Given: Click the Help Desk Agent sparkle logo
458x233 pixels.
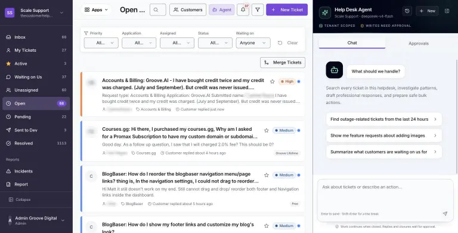Looking at the screenshot, I should [x=325, y=13].
